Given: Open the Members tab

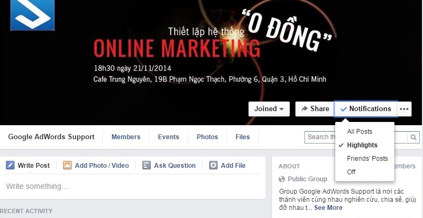Looking at the screenshot, I should pos(126,137).
